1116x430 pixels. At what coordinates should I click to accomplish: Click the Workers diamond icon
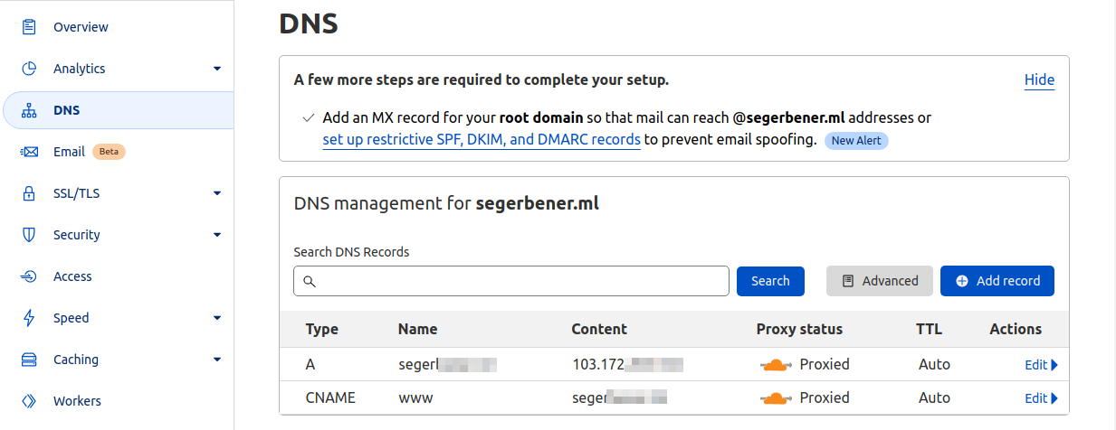(x=29, y=401)
